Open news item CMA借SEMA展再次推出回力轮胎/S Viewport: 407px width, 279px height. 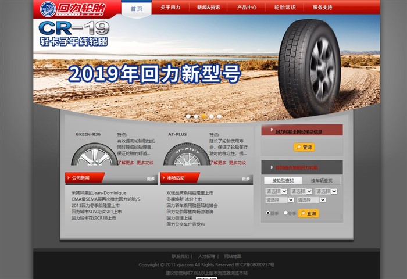(x=106, y=199)
